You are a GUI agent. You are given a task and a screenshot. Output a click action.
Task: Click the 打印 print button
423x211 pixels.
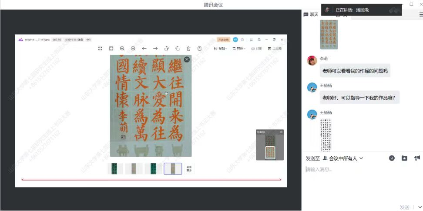pos(257,49)
